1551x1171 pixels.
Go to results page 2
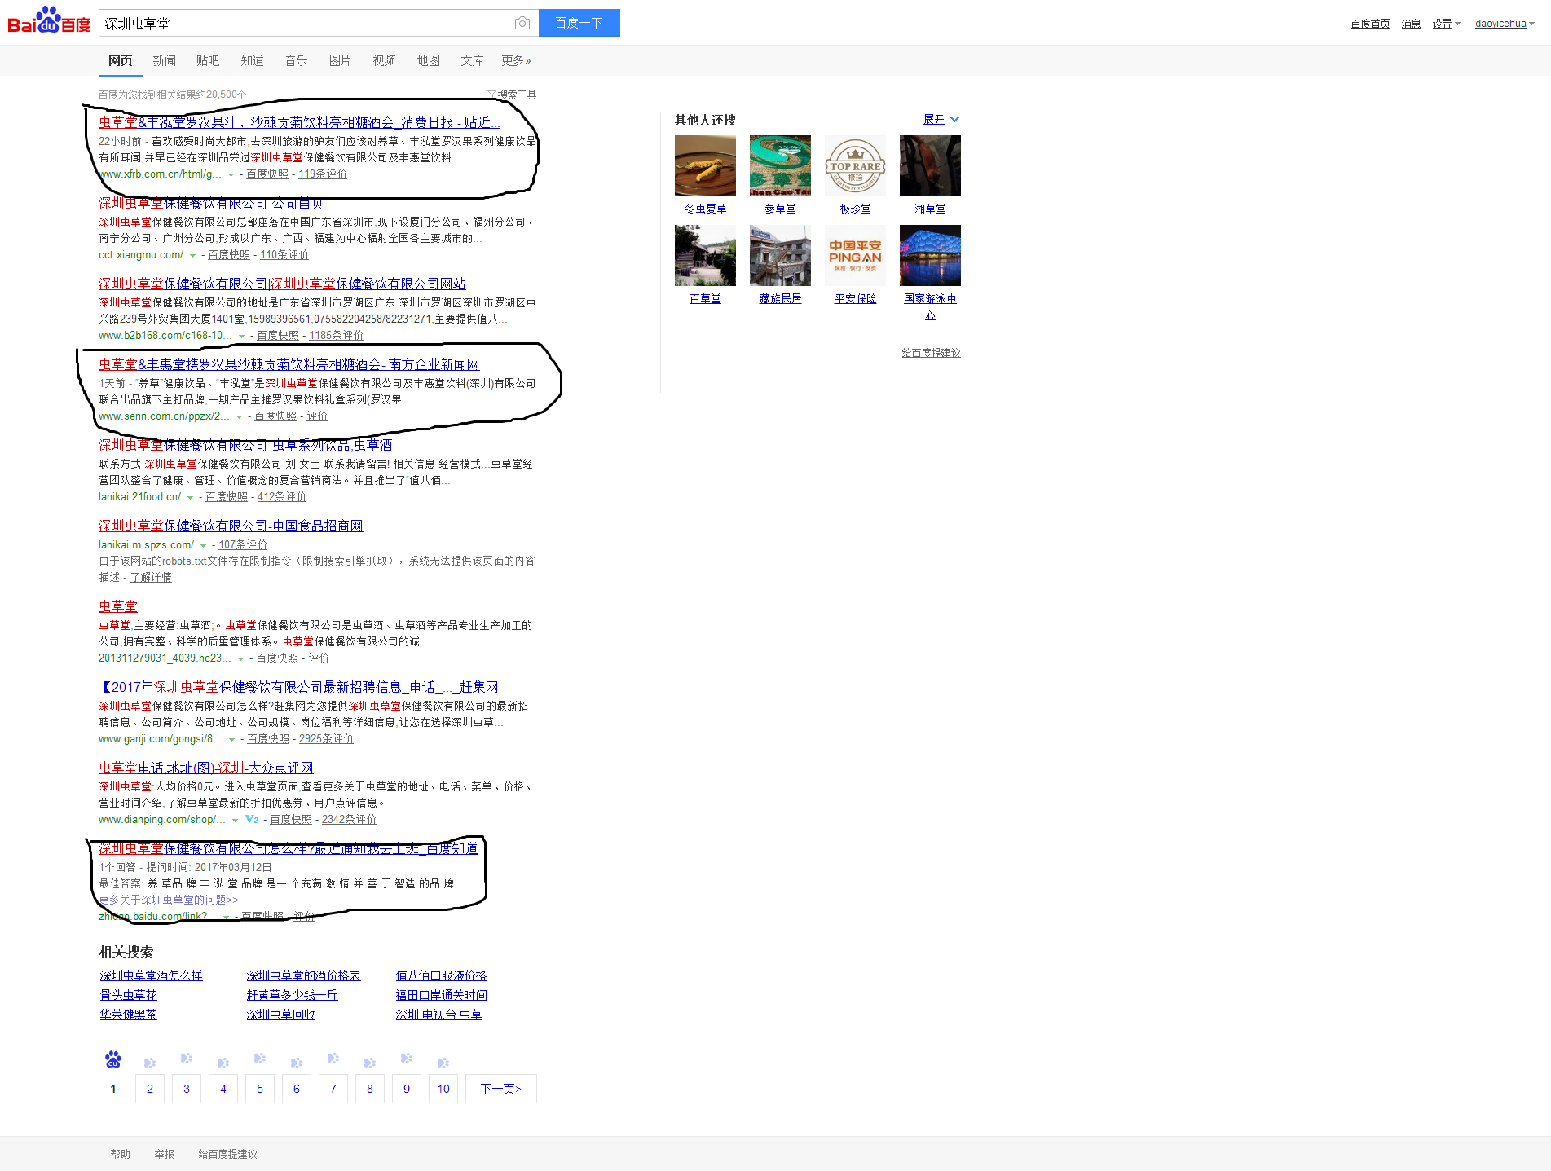150,1089
